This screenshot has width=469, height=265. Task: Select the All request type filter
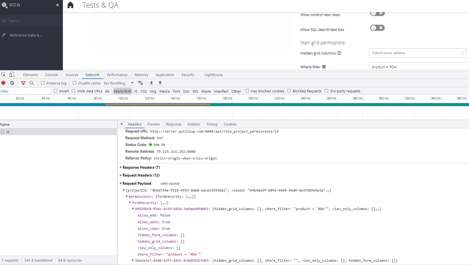107,91
